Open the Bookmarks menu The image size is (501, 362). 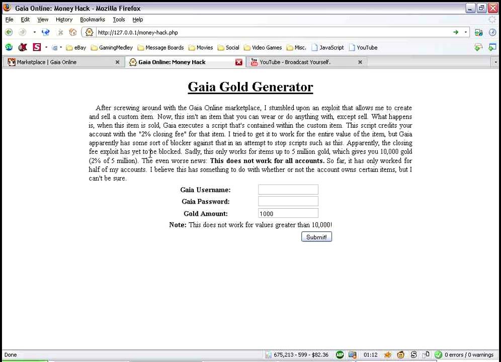[x=93, y=20]
